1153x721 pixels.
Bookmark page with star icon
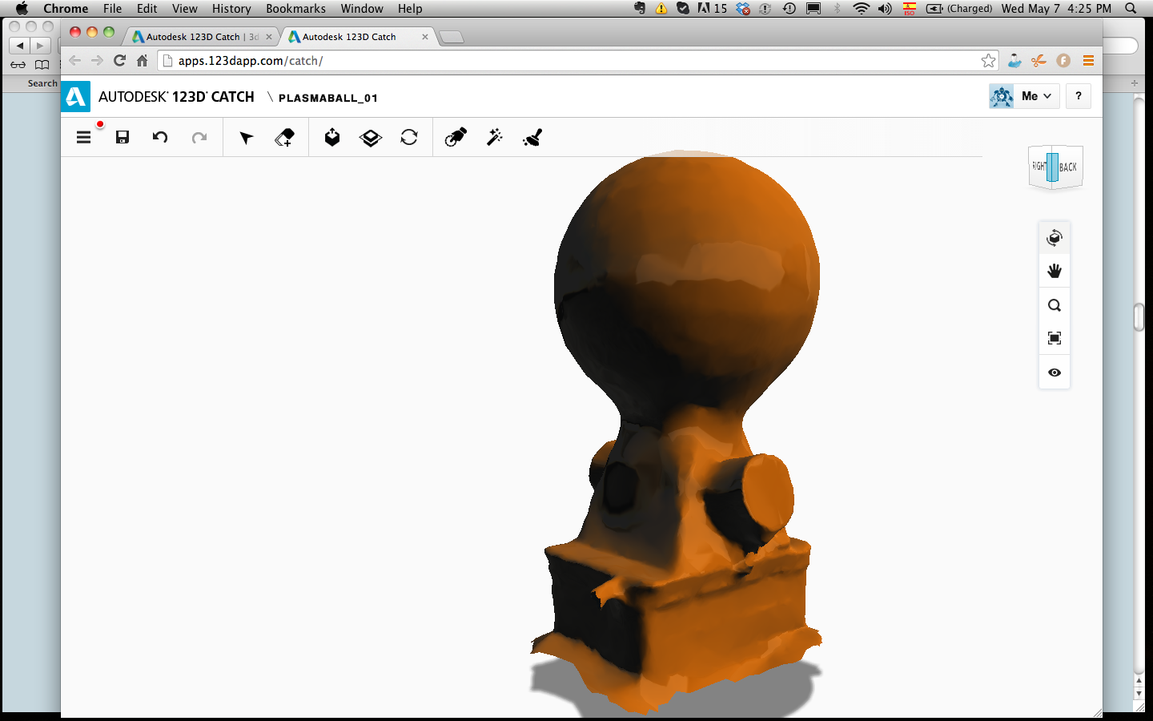(x=989, y=61)
